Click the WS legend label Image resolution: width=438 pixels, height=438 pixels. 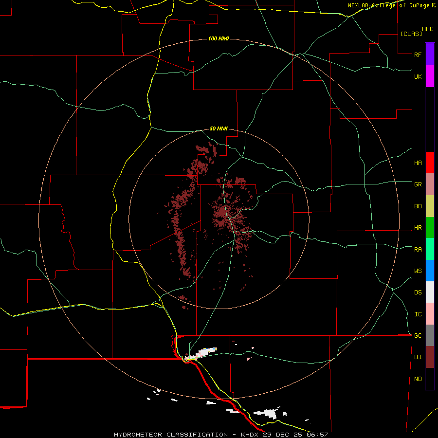click(418, 271)
